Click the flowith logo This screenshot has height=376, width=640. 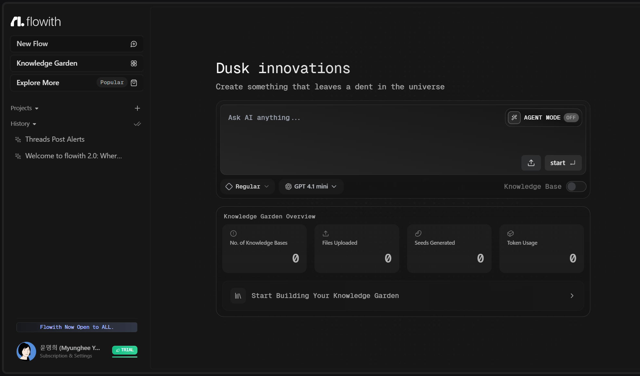36,21
